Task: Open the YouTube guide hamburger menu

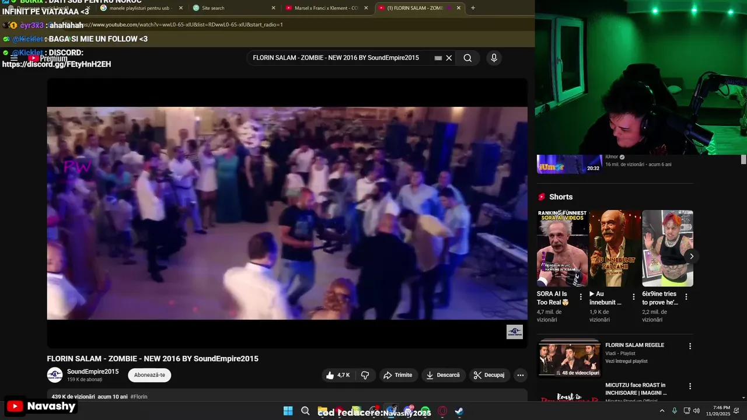Action: tap(14, 58)
